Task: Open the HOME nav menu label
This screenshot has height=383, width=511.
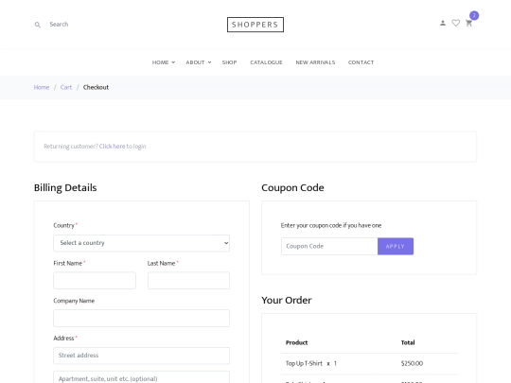Action: 160,62
